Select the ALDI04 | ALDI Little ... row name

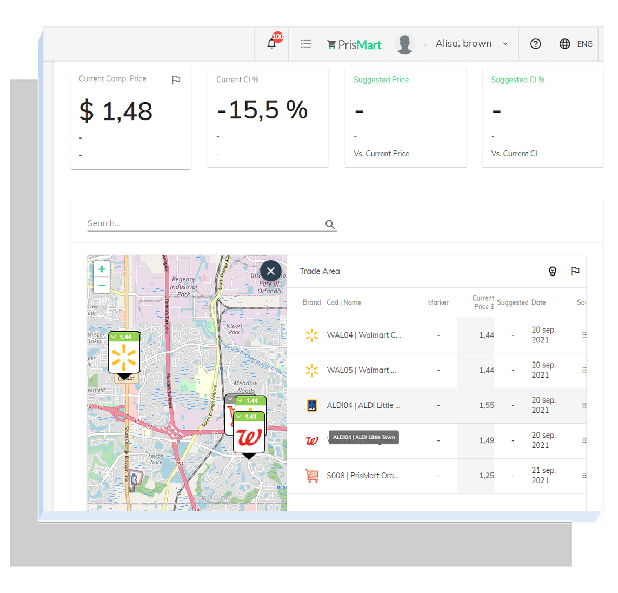(x=363, y=405)
